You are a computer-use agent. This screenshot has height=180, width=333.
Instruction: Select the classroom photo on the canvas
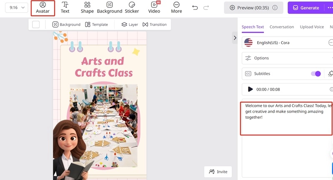click(x=104, y=126)
